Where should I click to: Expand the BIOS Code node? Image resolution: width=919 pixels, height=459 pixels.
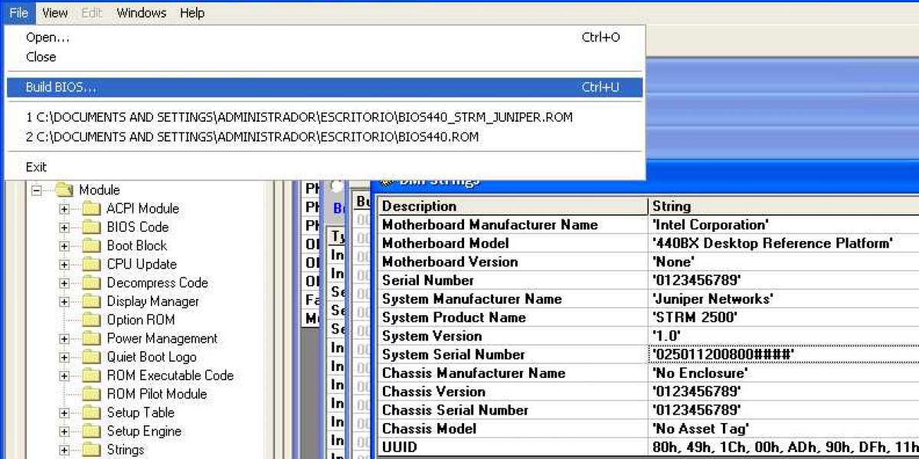click(x=64, y=227)
